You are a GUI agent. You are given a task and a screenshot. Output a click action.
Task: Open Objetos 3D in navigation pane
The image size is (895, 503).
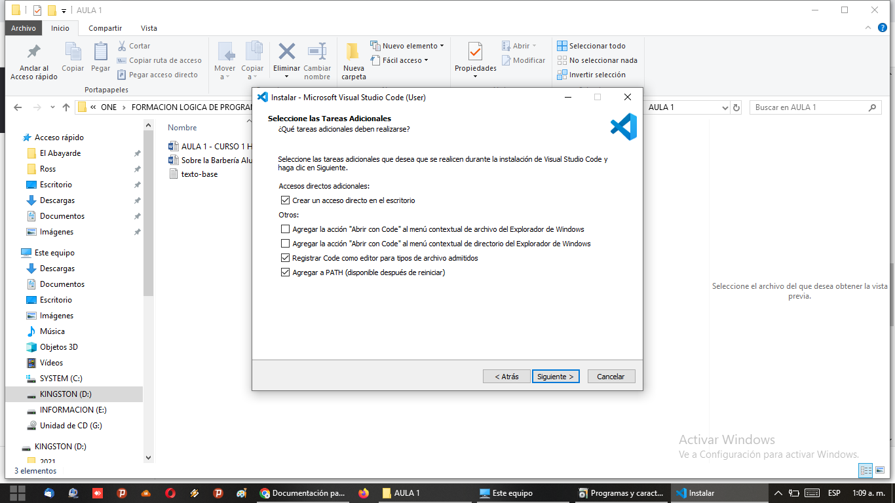(59, 347)
